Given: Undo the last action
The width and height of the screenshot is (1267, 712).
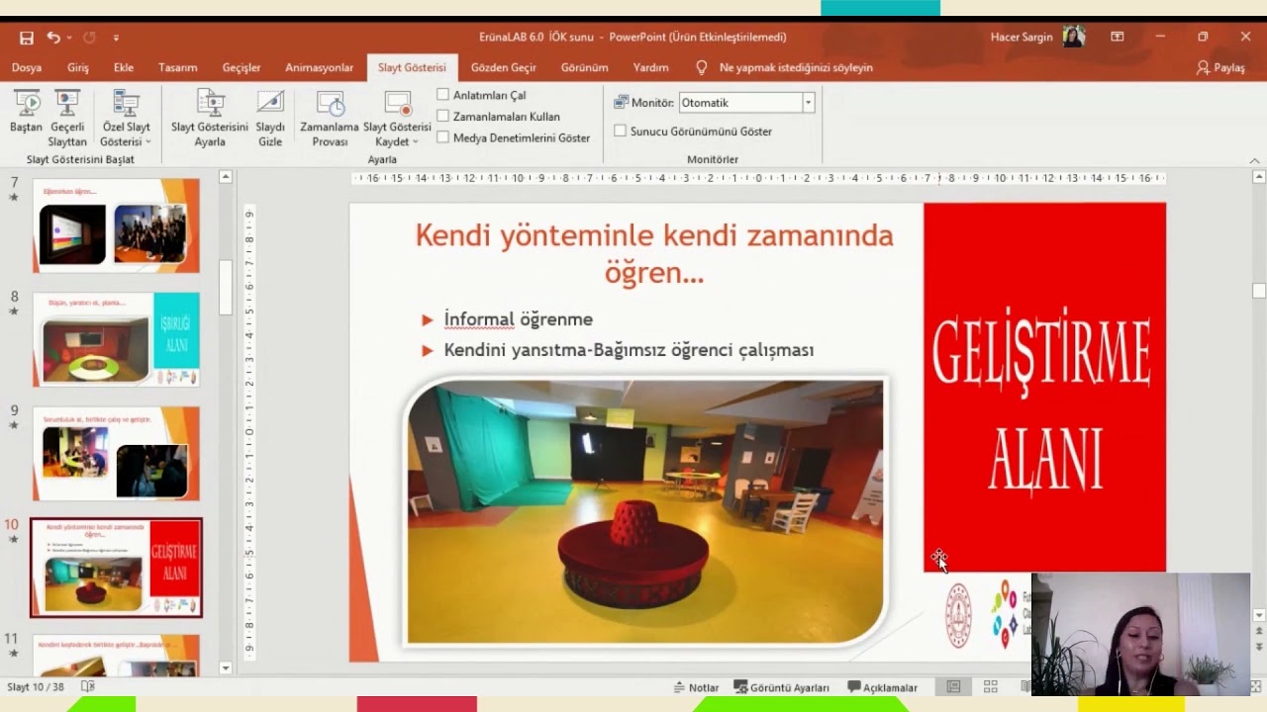Looking at the screenshot, I should point(52,38).
